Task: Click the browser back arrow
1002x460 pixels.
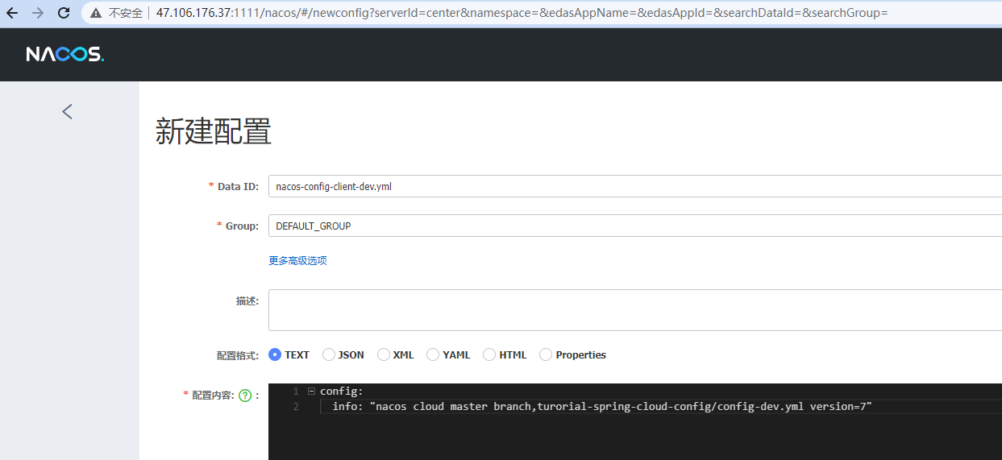Action: (12, 13)
